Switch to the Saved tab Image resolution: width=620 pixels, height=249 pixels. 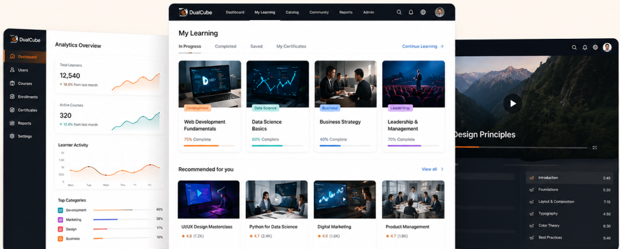click(256, 46)
